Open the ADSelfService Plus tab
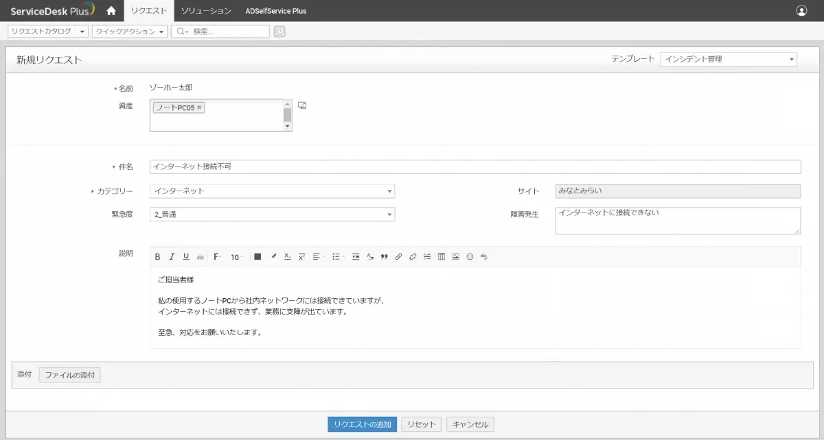Viewport: 824px width, 440px height. (276, 11)
